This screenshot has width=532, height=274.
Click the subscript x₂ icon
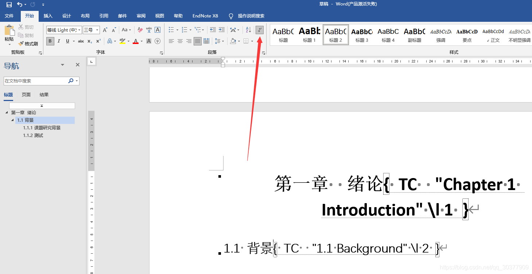90,41
